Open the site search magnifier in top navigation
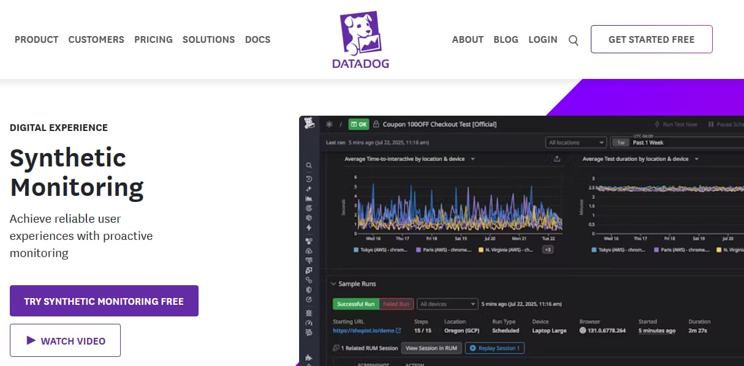The width and height of the screenshot is (744, 366). click(x=573, y=40)
